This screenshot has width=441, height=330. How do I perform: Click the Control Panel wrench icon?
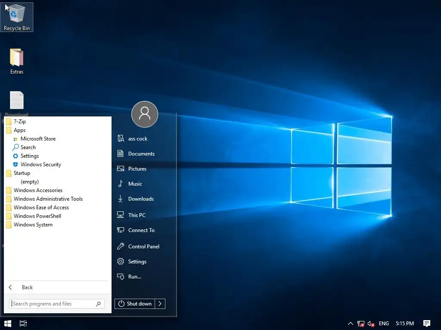click(x=121, y=246)
